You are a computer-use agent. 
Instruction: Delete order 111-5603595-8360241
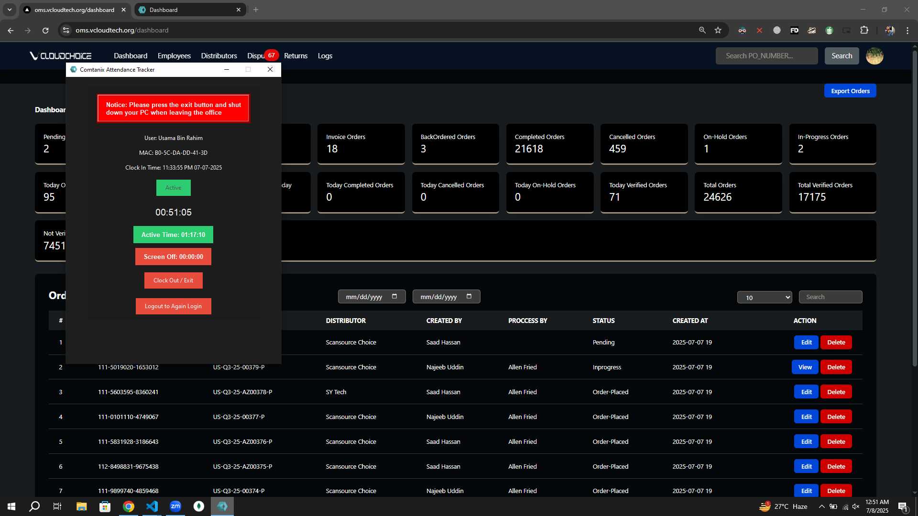coord(836,392)
